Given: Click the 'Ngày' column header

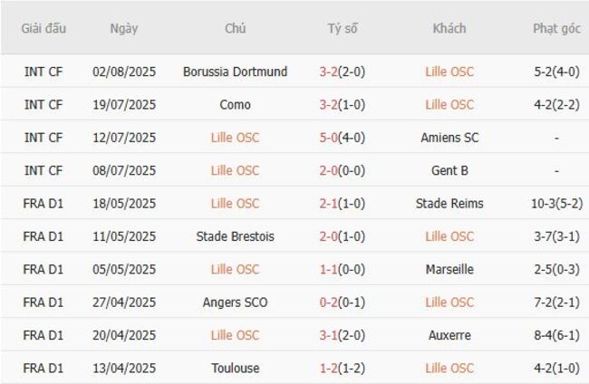Looking at the screenshot, I should coord(124,28).
